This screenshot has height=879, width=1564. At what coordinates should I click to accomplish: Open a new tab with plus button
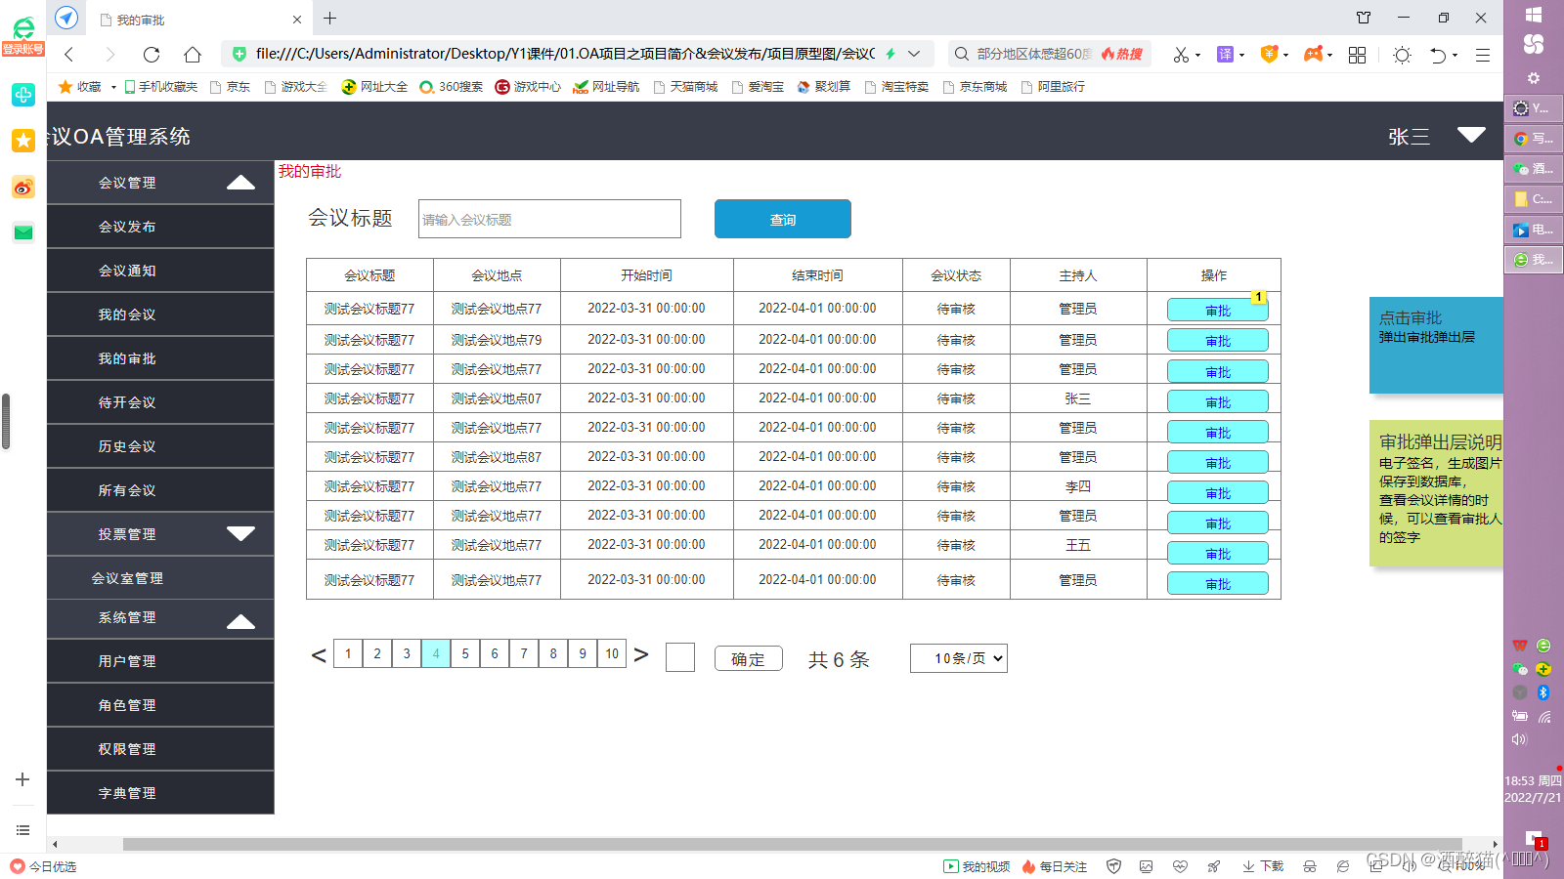pos(330,18)
